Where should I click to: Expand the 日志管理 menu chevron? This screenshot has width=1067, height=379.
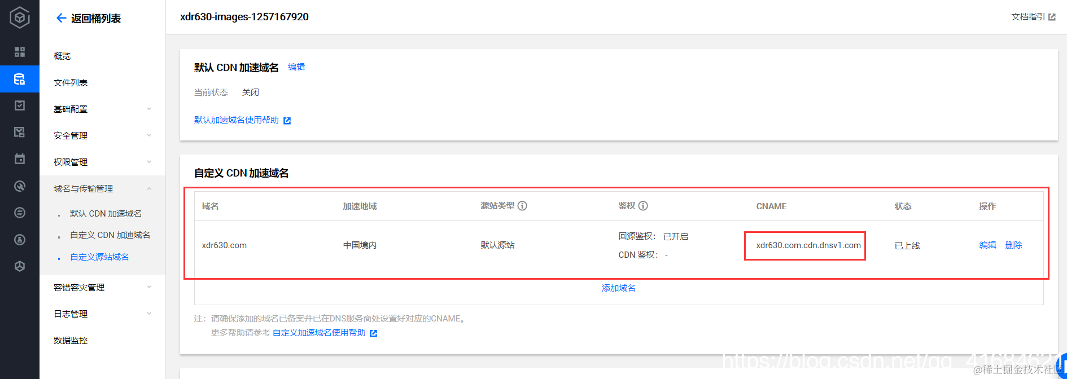click(149, 314)
